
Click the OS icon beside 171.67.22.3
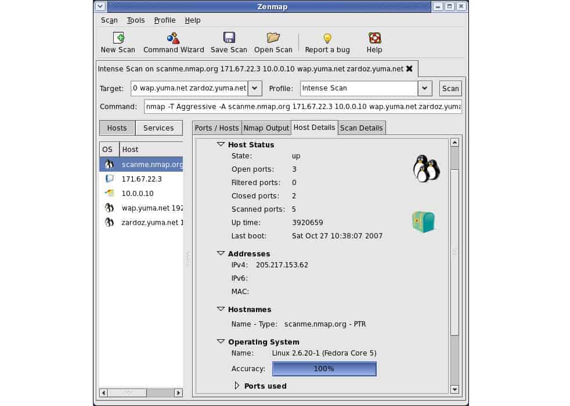point(109,179)
